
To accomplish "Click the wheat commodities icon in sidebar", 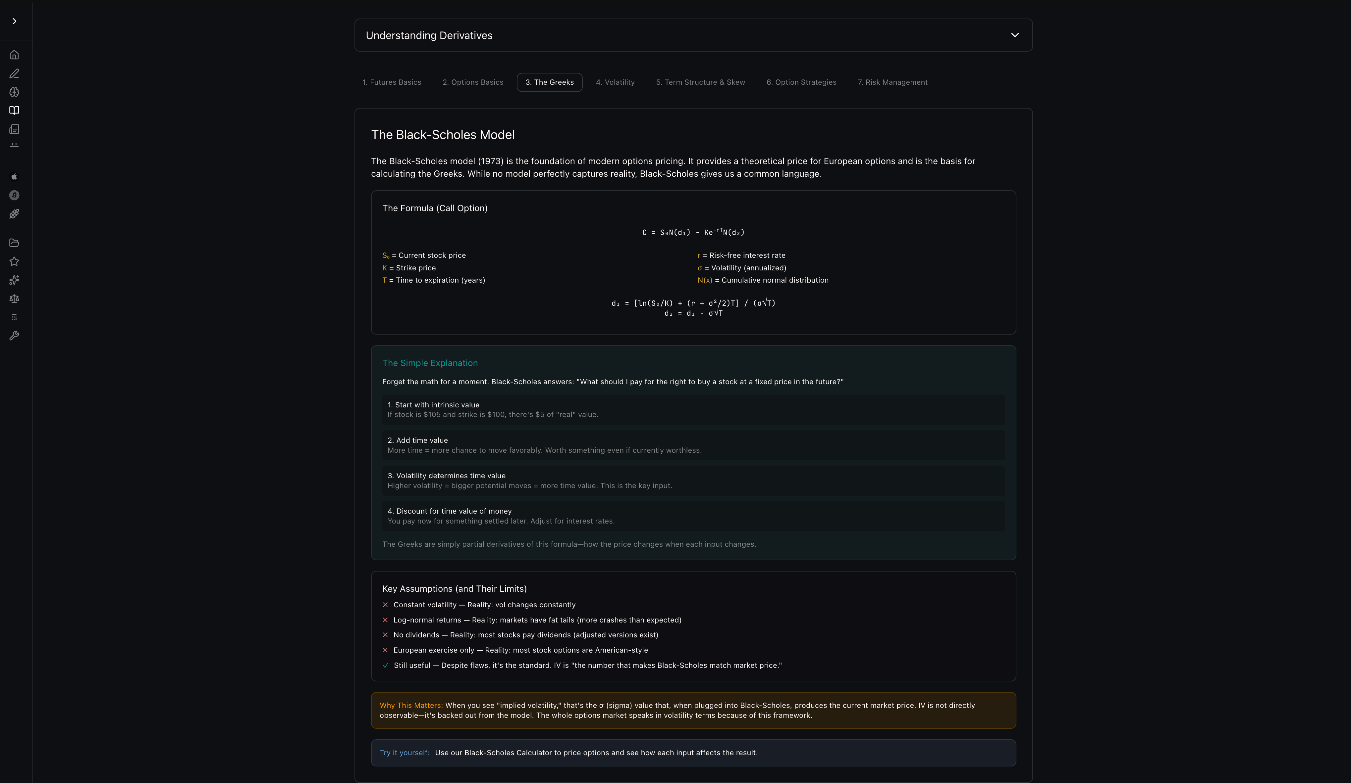I will [15, 214].
